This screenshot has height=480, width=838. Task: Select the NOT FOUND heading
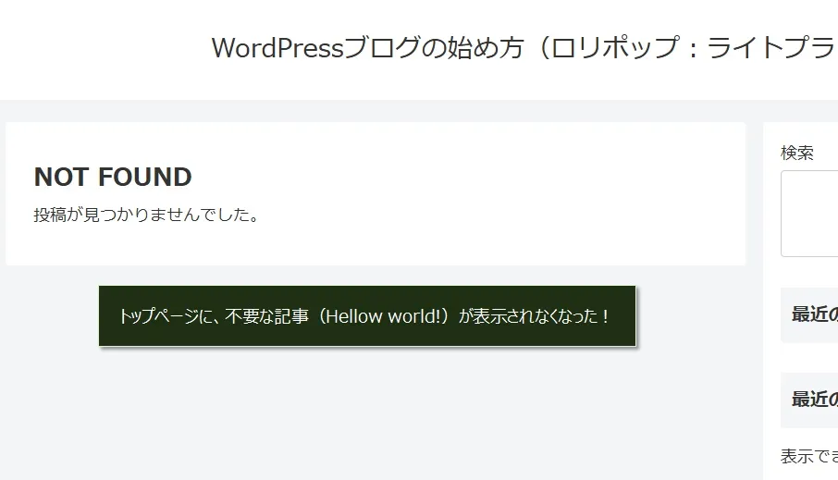coord(113,177)
